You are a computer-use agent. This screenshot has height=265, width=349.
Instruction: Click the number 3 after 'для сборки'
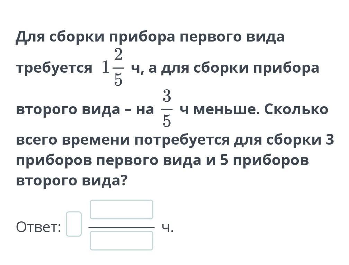point(329,140)
